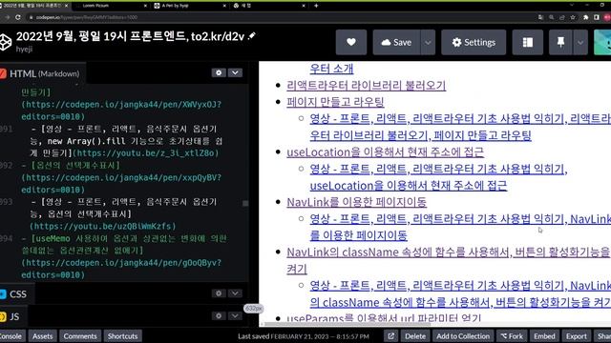Image resolution: width=611 pixels, height=343 pixels.
Task: Save the pen with the Save button
Action: click(397, 42)
